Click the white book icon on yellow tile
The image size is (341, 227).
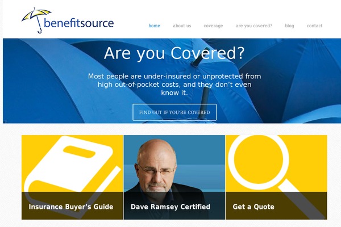point(72,172)
